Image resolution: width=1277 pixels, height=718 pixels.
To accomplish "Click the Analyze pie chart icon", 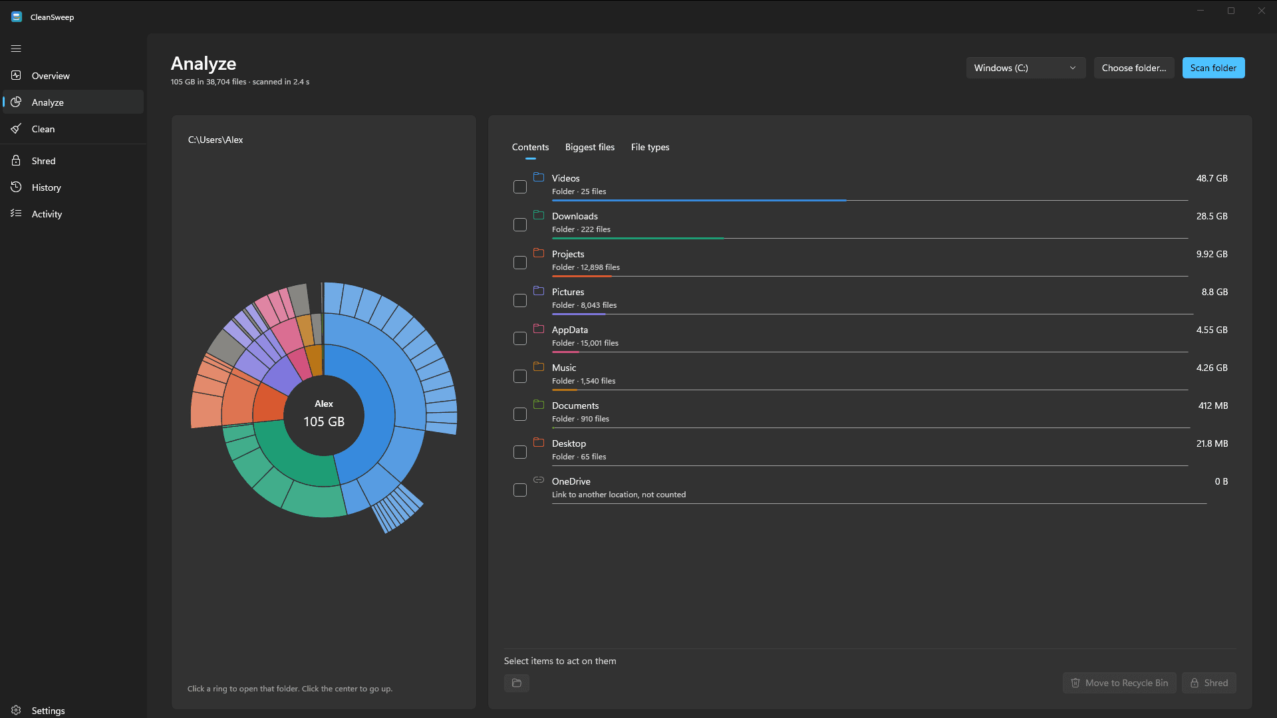I will pos(16,102).
